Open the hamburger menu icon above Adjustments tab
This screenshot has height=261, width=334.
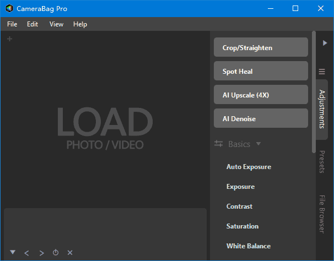(x=322, y=72)
